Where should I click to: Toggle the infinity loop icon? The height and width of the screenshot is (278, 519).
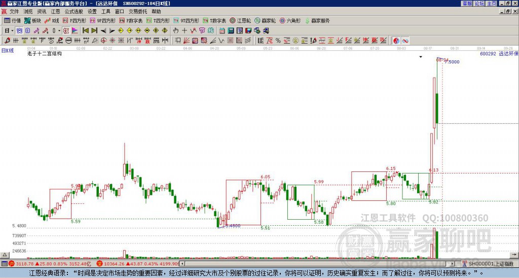[x=405, y=41]
